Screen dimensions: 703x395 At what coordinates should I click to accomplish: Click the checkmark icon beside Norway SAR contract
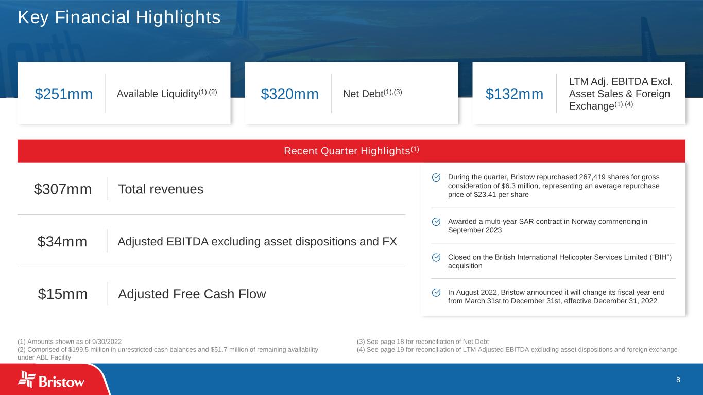436,222
